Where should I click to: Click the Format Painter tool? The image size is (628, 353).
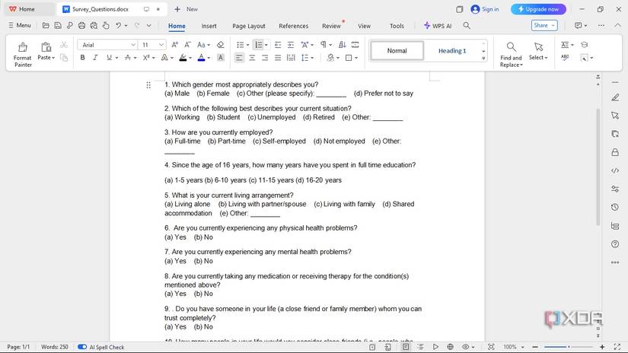(23, 54)
